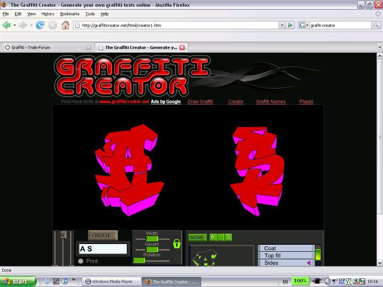The height and width of the screenshot is (287, 383).
Task: Click the pink arrow on the Sides row
Action: 309,263
